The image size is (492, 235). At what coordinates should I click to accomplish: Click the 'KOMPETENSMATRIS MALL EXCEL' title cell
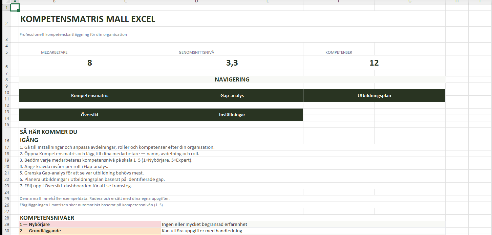(x=88, y=19)
